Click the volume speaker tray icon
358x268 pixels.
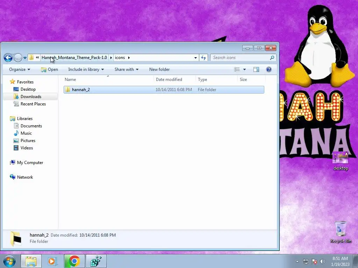322,261
